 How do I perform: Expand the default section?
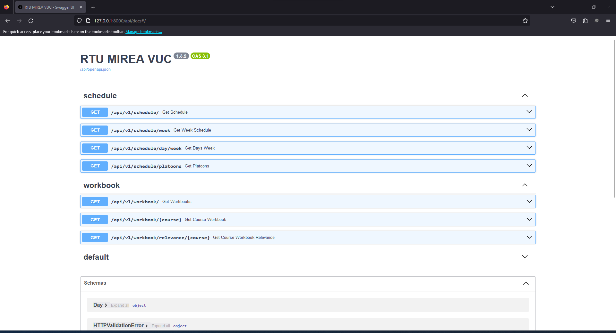click(525, 257)
